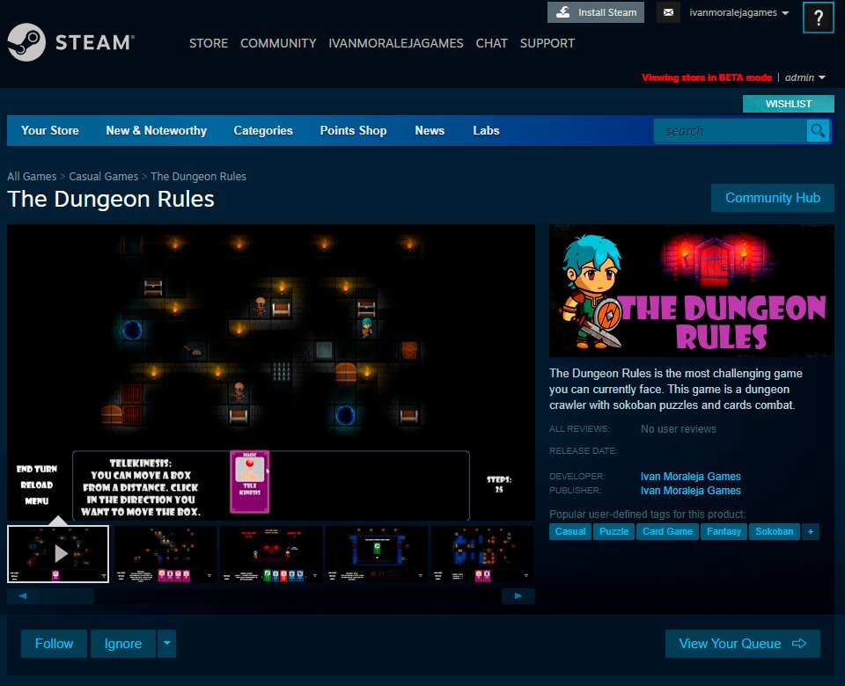Open the News tab
The height and width of the screenshot is (686, 845).
point(430,130)
